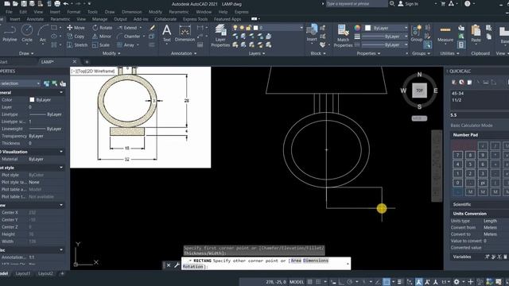The width and height of the screenshot is (509, 286).
Task: Select the Text annotation tool
Action: pyautogui.click(x=166, y=33)
